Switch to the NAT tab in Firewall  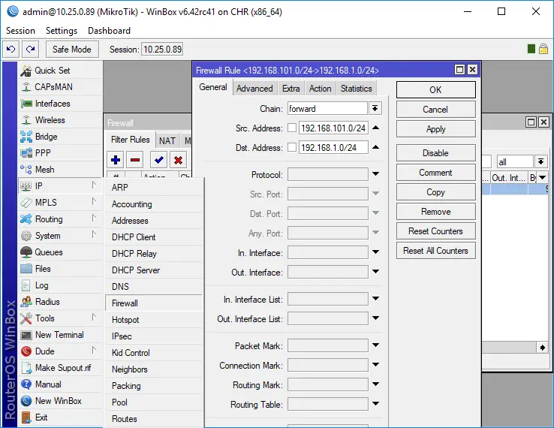click(x=167, y=141)
